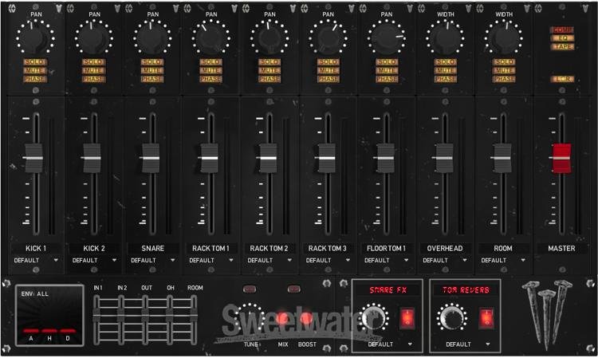
Task: Invert PHASE on Floor Tom 1
Action: point(385,79)
